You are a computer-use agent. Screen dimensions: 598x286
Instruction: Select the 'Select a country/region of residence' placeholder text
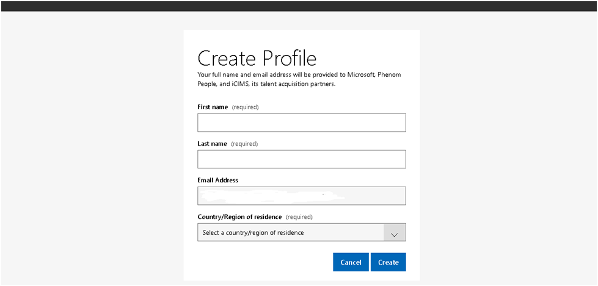(x=253, y=232)
